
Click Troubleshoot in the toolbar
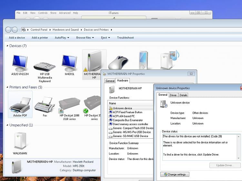[125, 37]
